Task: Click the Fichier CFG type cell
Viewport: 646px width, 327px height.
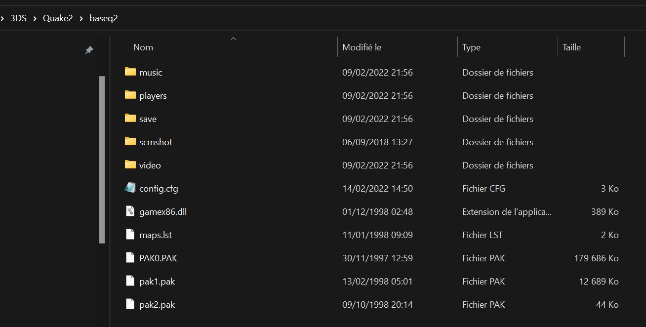Action: coord(484,189)
